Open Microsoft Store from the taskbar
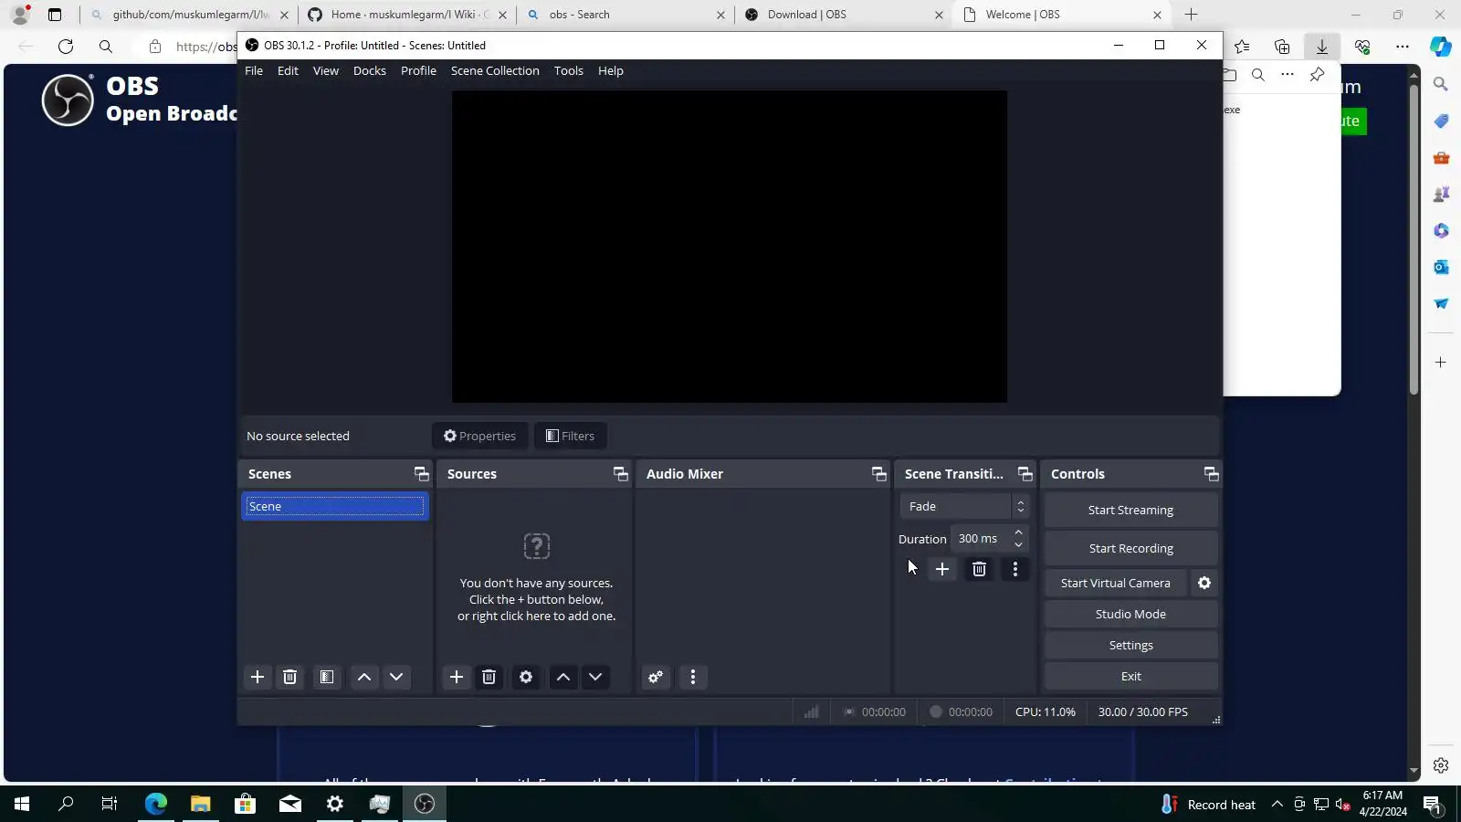Viewport: 1461px width, 822px height. pyautogui.click(x=245, y=804)
